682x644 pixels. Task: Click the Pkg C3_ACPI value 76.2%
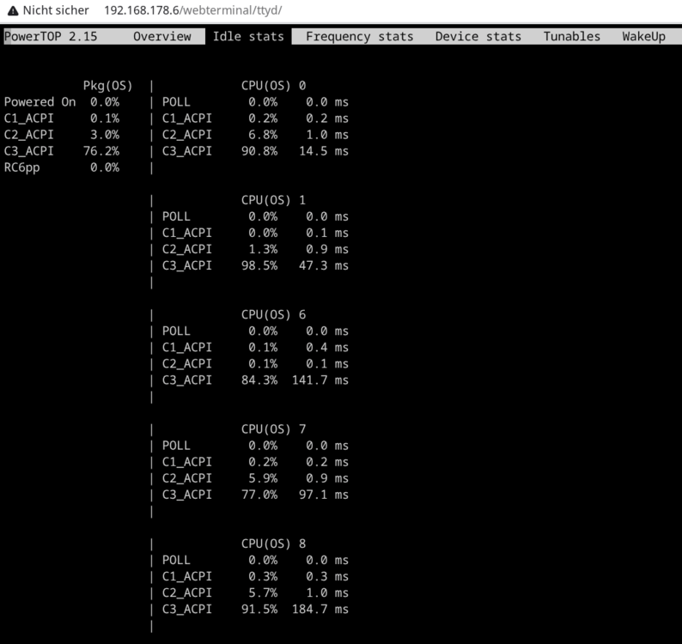(100, 151)
